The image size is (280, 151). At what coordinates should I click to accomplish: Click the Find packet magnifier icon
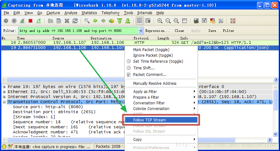pyautogui.click(x=87, y=21)
